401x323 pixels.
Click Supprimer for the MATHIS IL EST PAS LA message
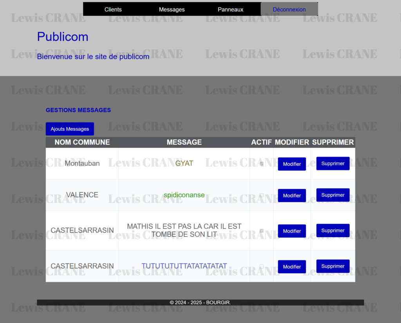click(333, 231)
